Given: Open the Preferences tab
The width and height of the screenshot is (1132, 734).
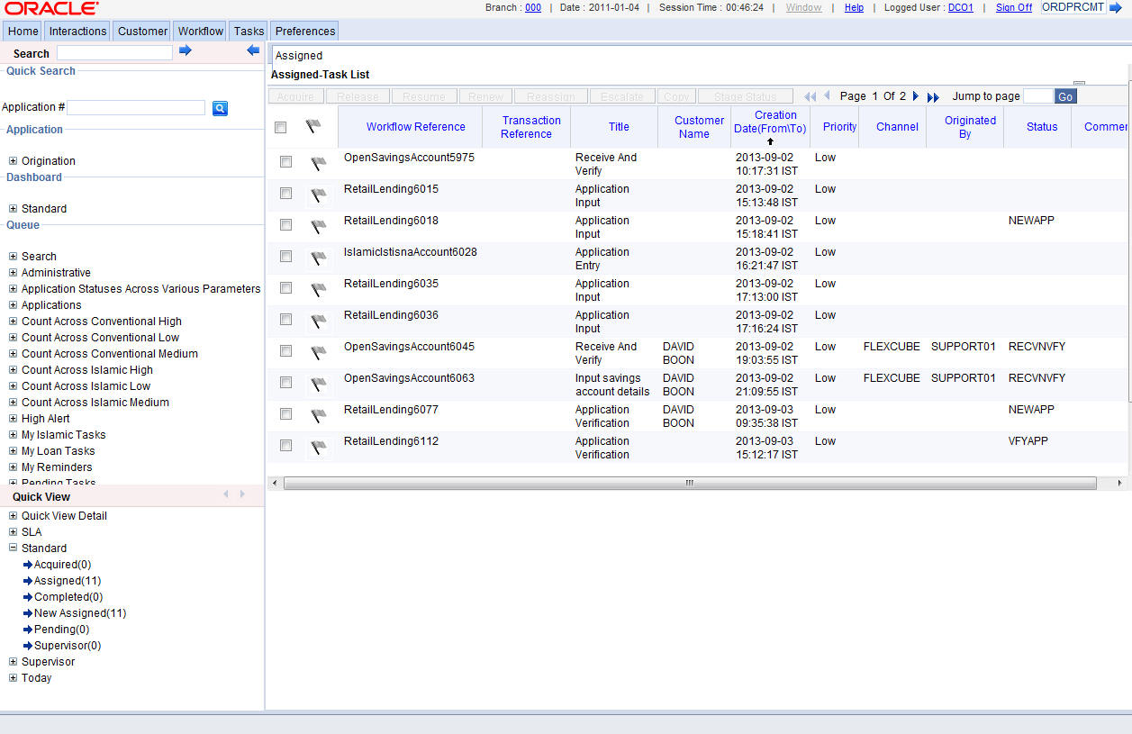Looking at the screenshot, I should pyautogui.click(x=305, y=31).
